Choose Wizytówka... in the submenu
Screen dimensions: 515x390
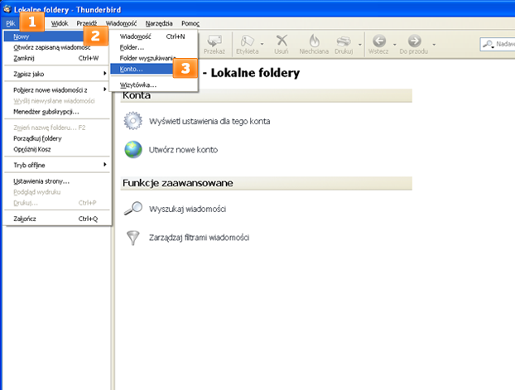pos(153,84)
